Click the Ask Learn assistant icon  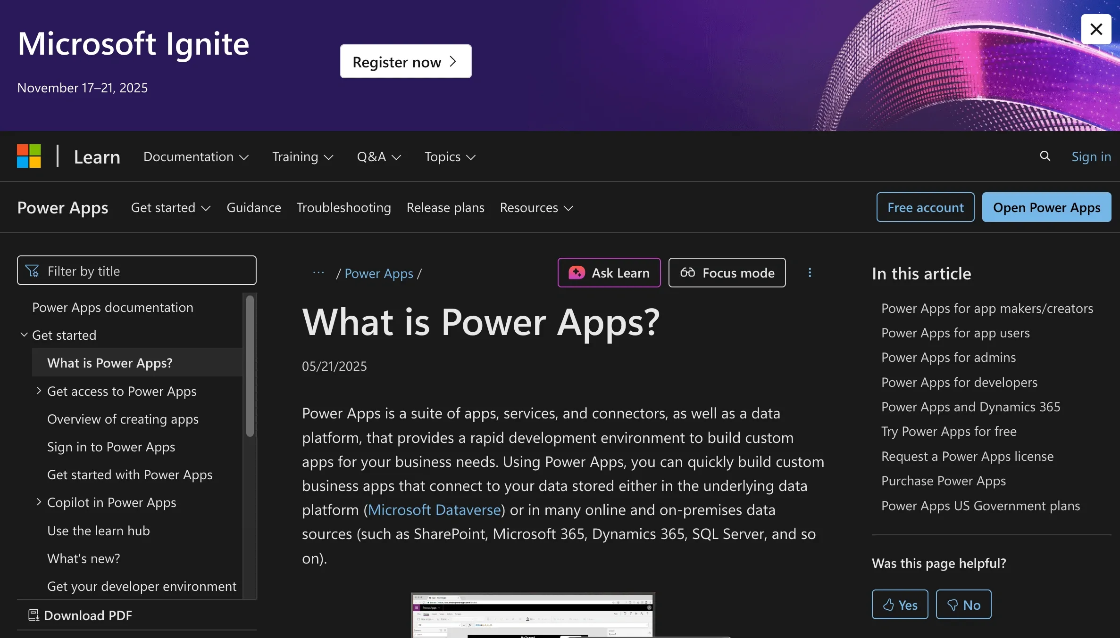[576, 272]
